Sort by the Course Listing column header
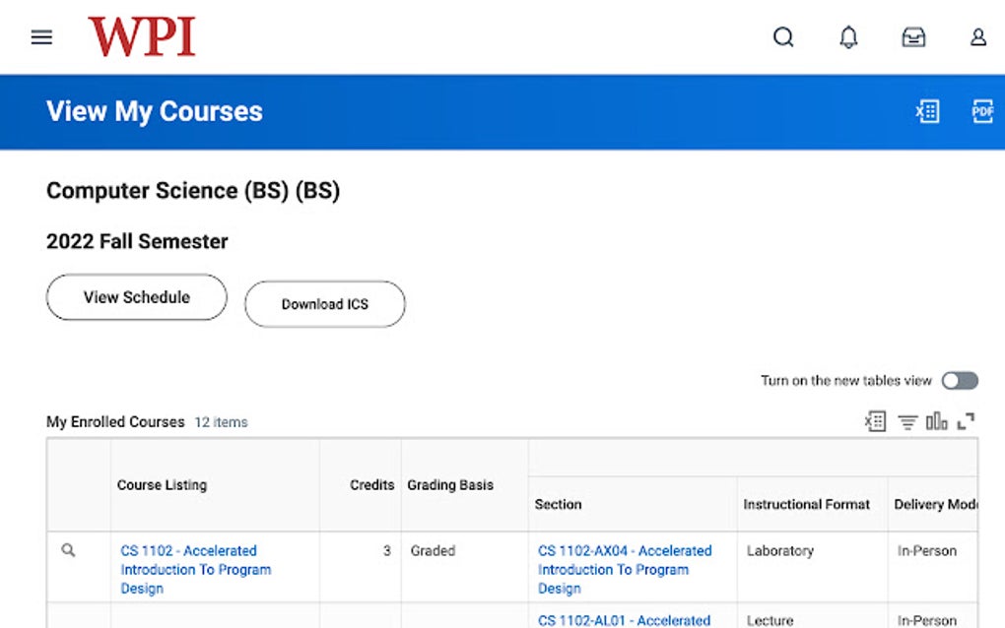The height and width of the screenshot is (628, 1005). tap(163, 484)
